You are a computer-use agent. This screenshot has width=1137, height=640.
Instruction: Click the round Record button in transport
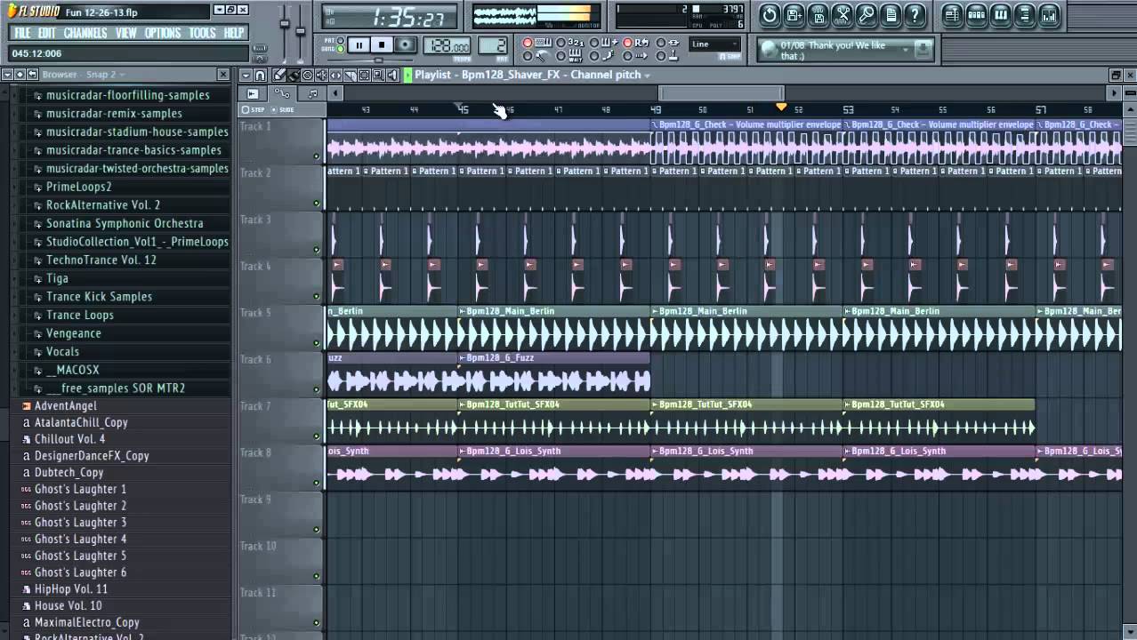click(405, 44)
